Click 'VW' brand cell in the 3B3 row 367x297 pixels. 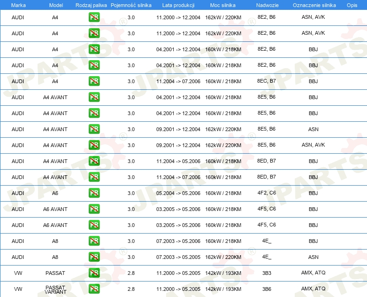tap(18, 273)
